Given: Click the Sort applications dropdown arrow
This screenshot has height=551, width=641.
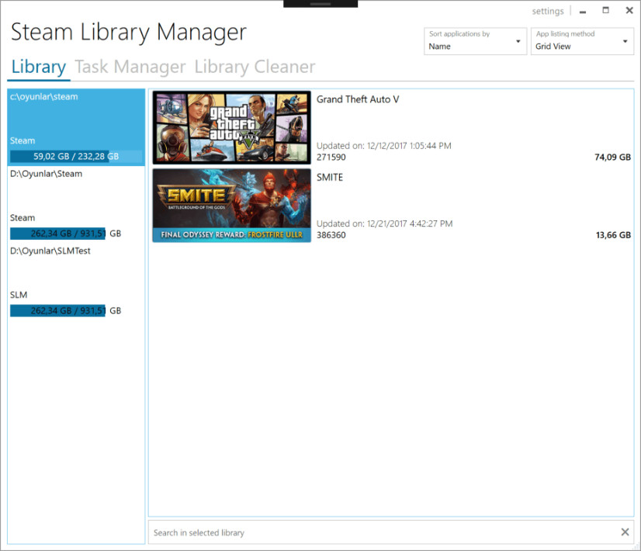Looking at the screenshot, I should pyautogui.click(x=518, y=41).
